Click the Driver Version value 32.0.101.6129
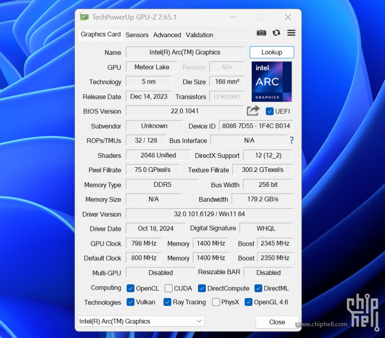 coord(209,214)
